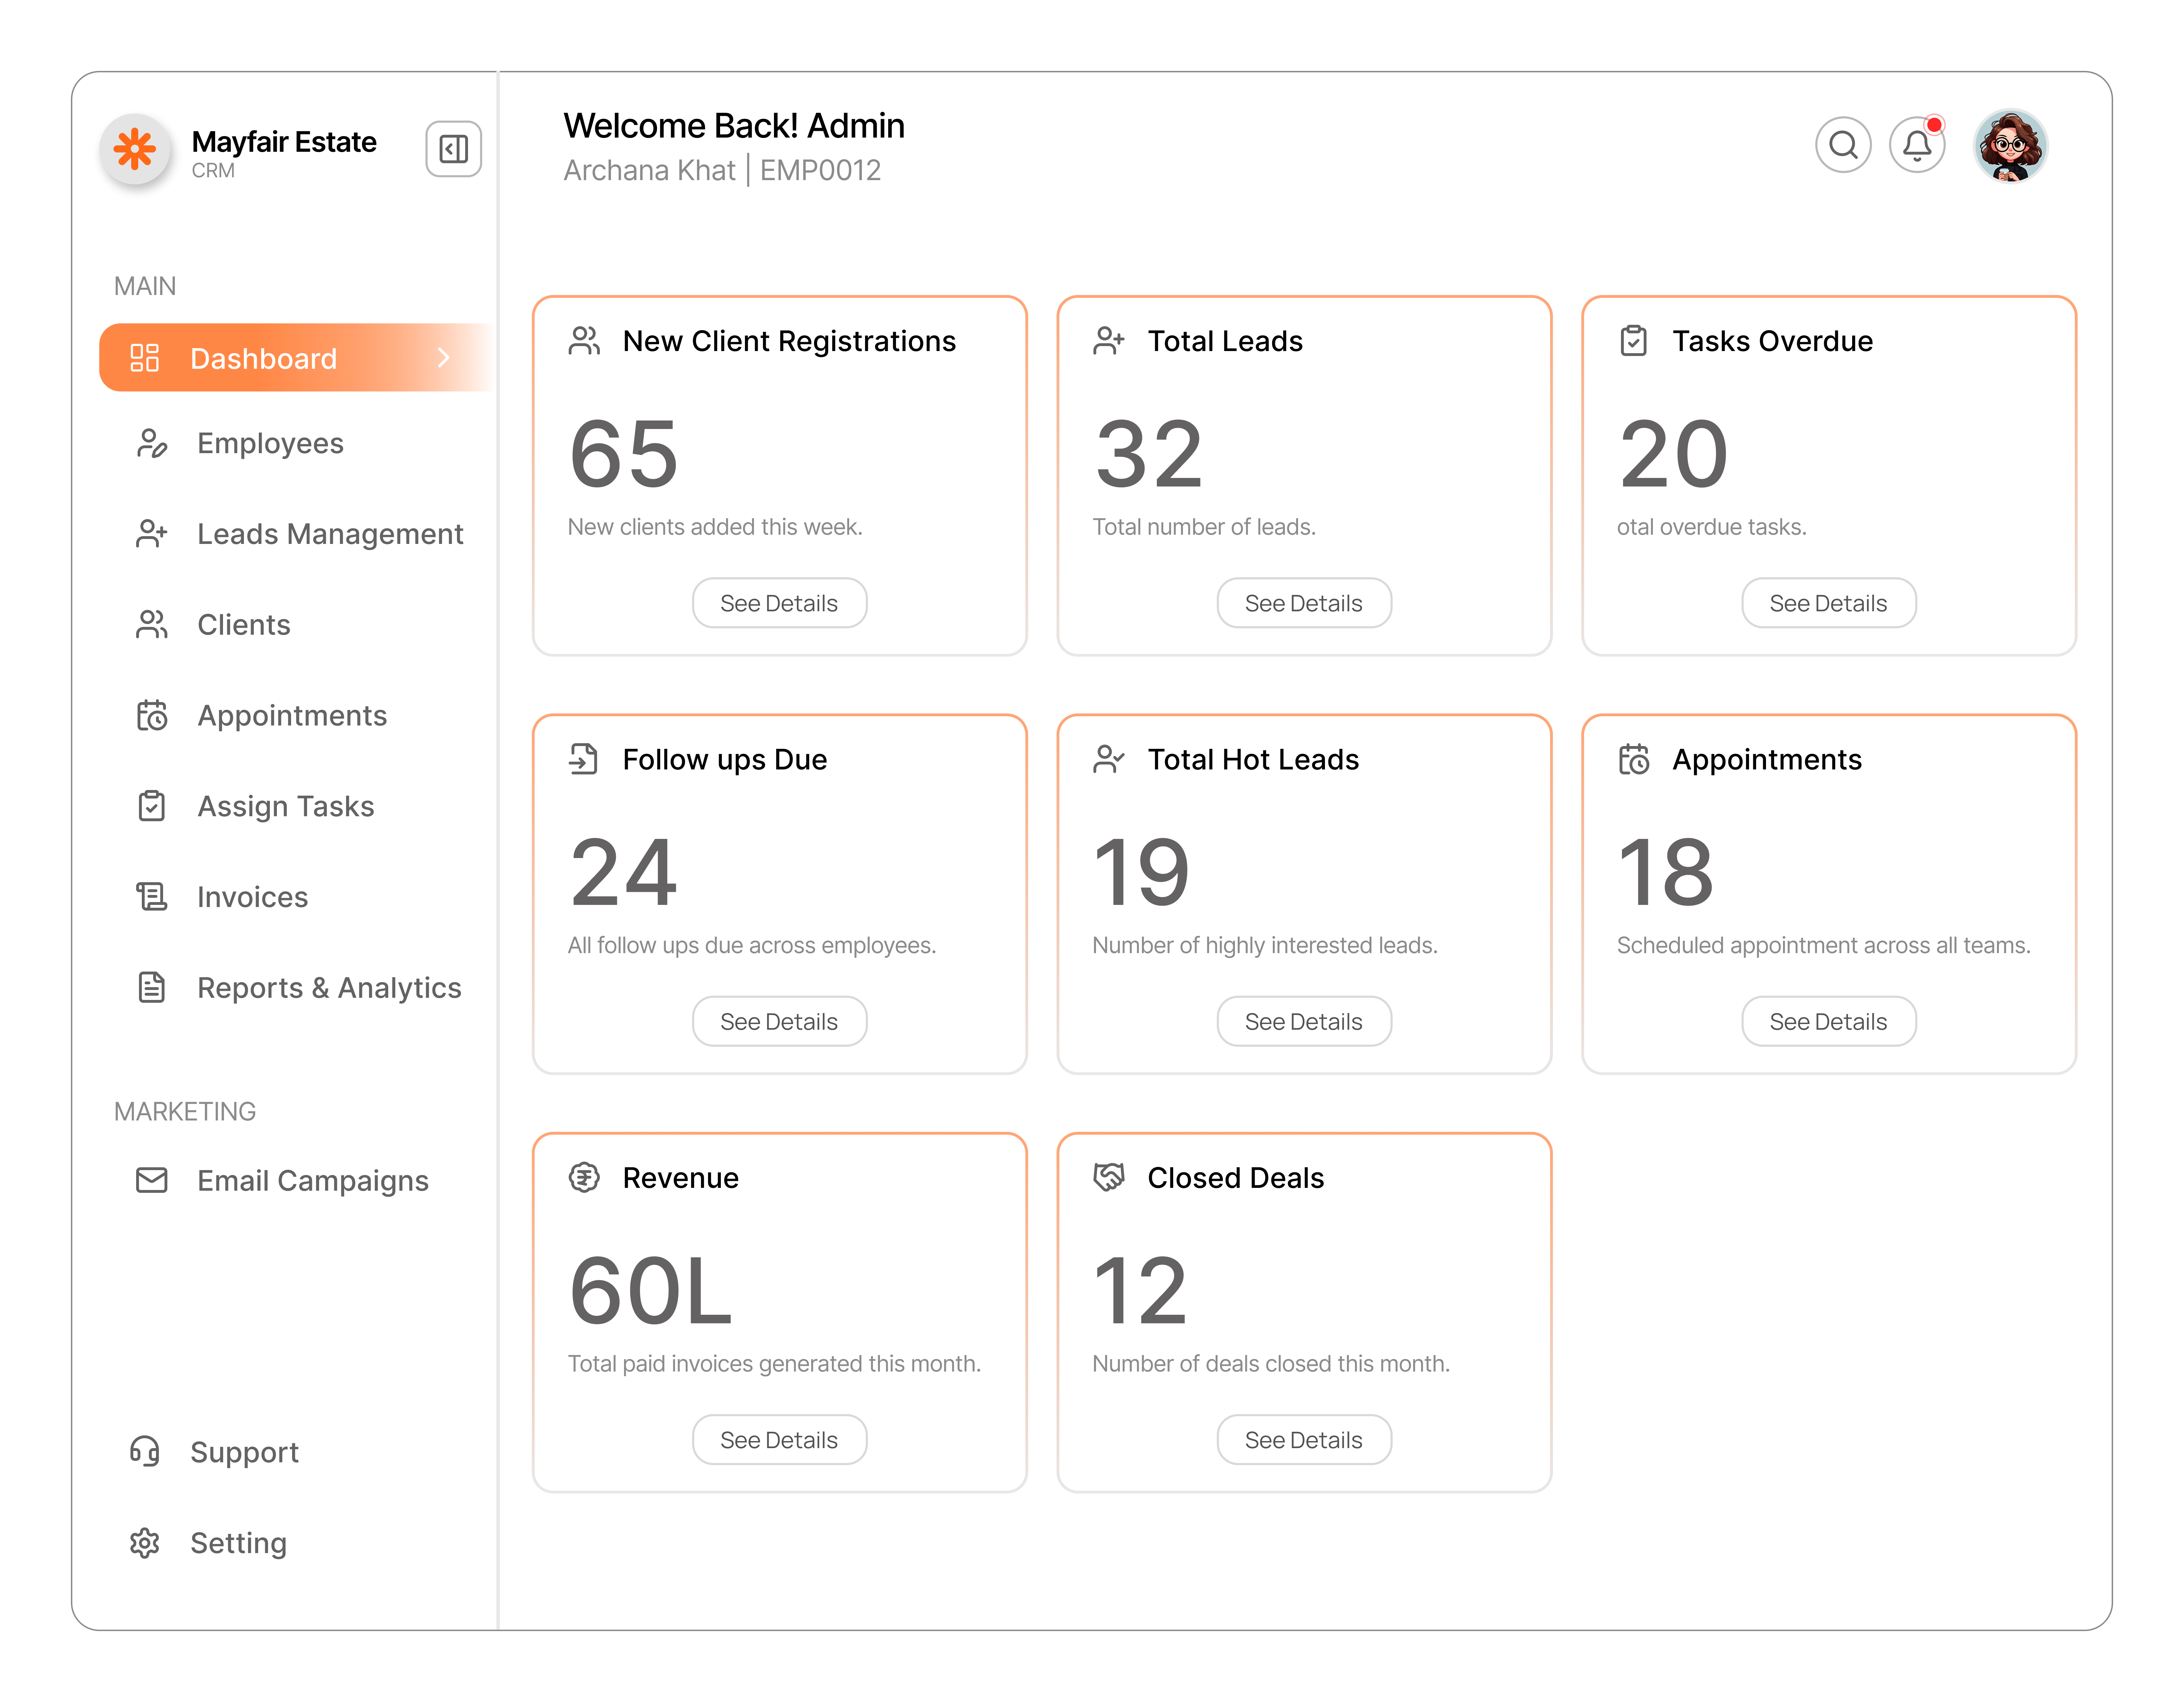Screen dimensions: 2184x1702
Task: See Details for Total Hot Leads
Action: (1304, 1021)
